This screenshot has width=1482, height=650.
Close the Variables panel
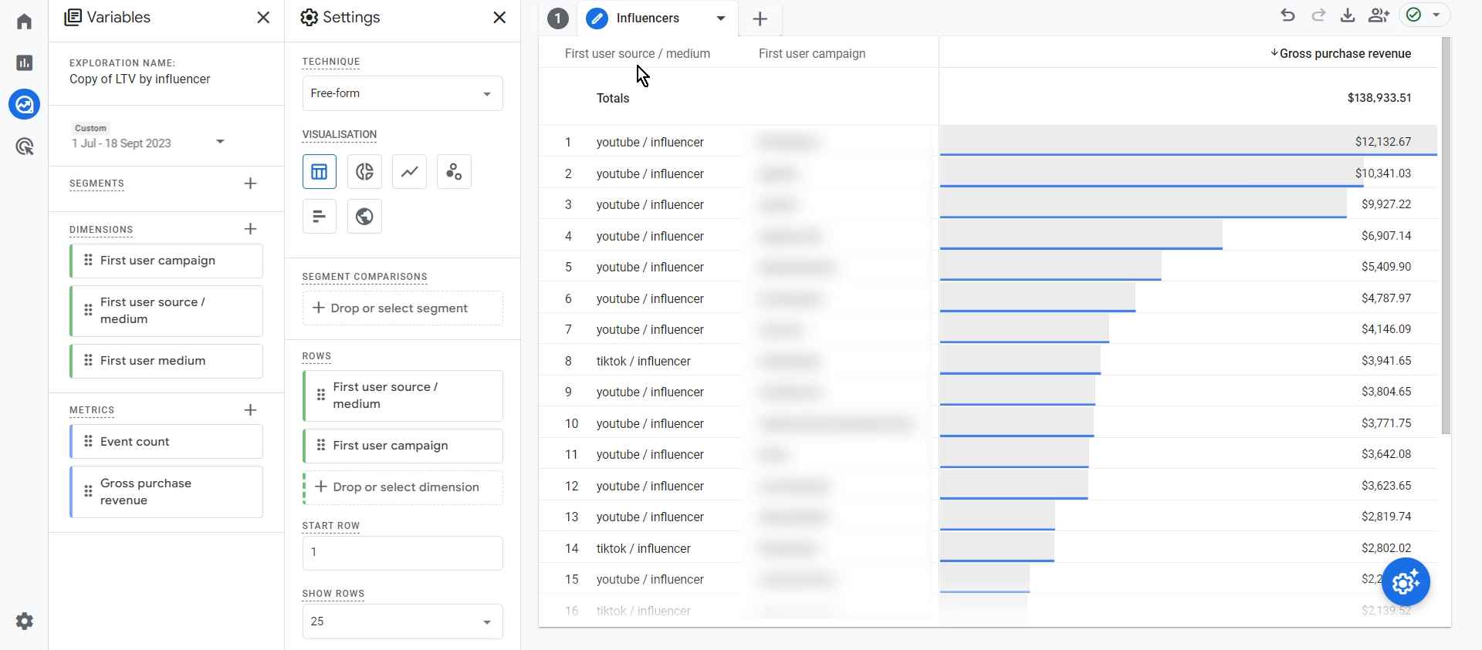pos(263,17)
